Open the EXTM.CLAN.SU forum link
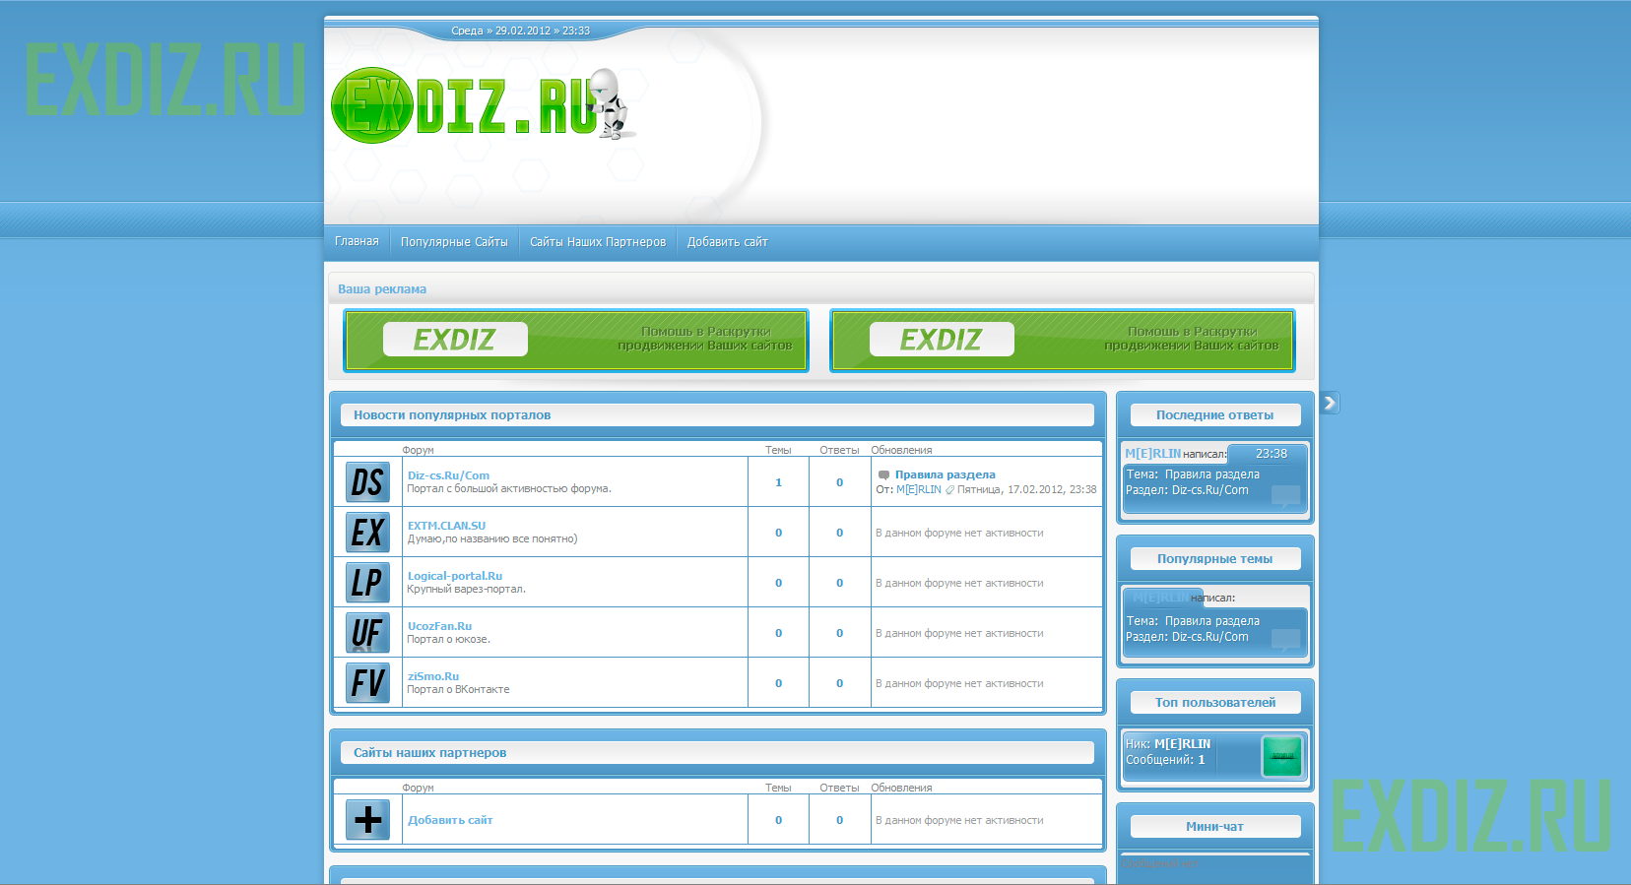 click(447, 526)
